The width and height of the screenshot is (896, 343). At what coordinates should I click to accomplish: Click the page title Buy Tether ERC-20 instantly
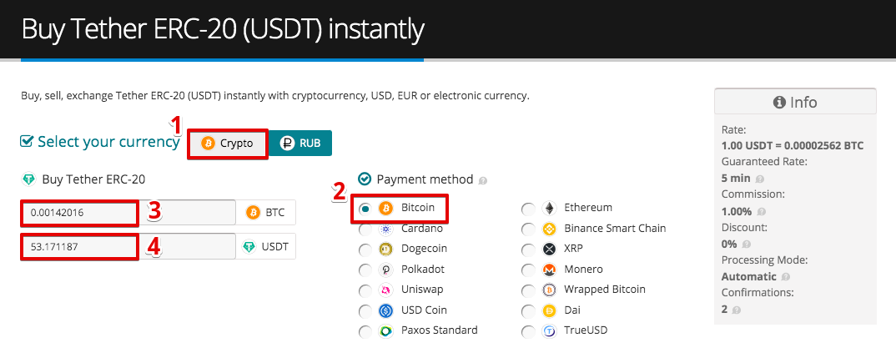[223, 30]
